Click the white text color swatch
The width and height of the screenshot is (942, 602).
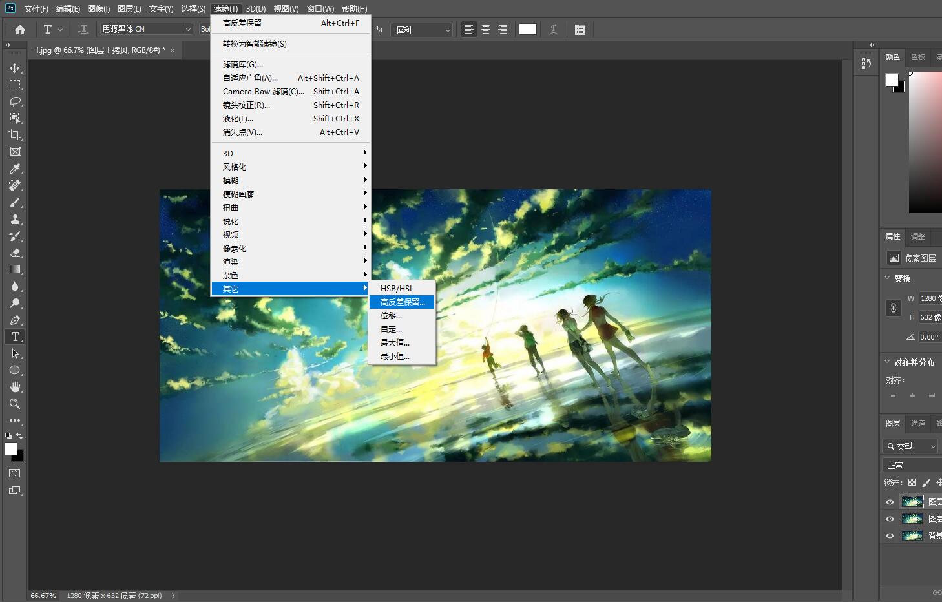click(528, 29)
